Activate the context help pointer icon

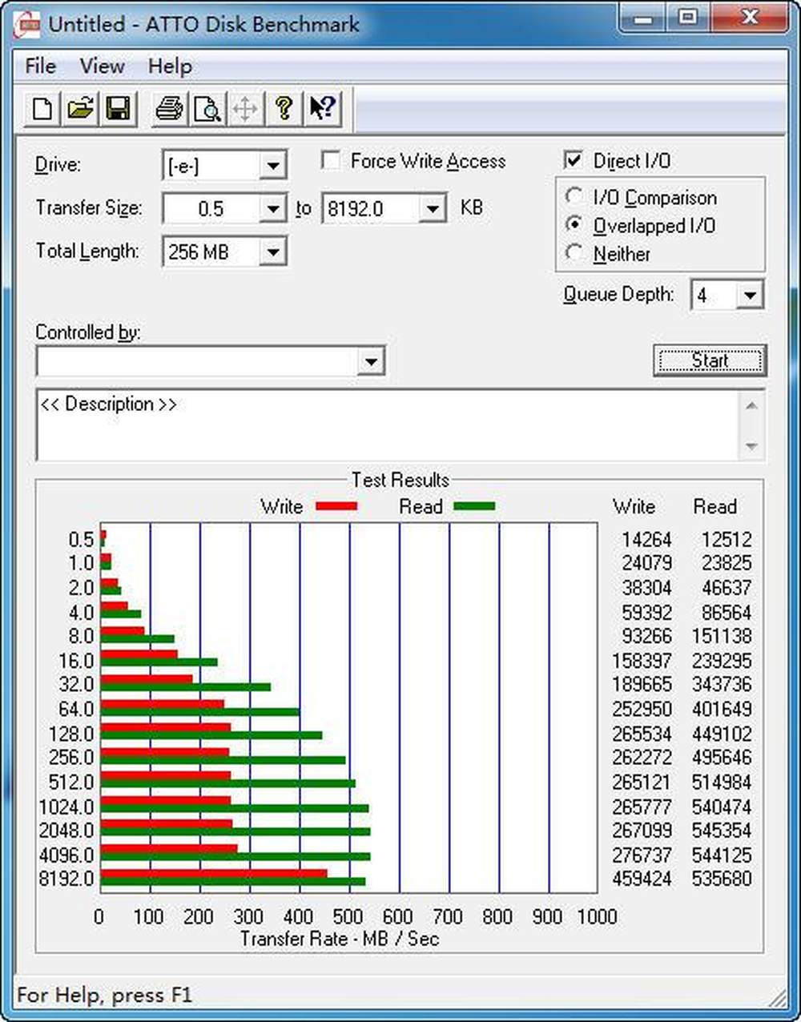[x=322, y=108]
